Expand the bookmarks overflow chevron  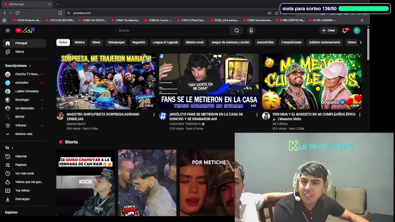[362, 20]
